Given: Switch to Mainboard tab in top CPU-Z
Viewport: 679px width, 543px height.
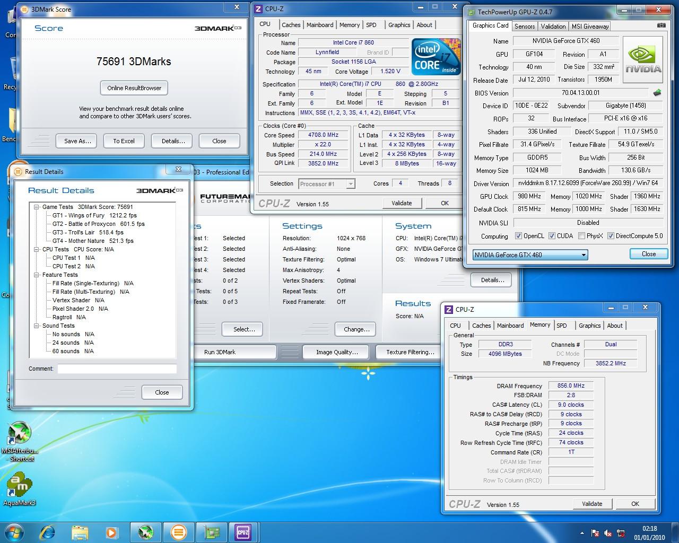Looking at the screenshot, I should 320,25.
